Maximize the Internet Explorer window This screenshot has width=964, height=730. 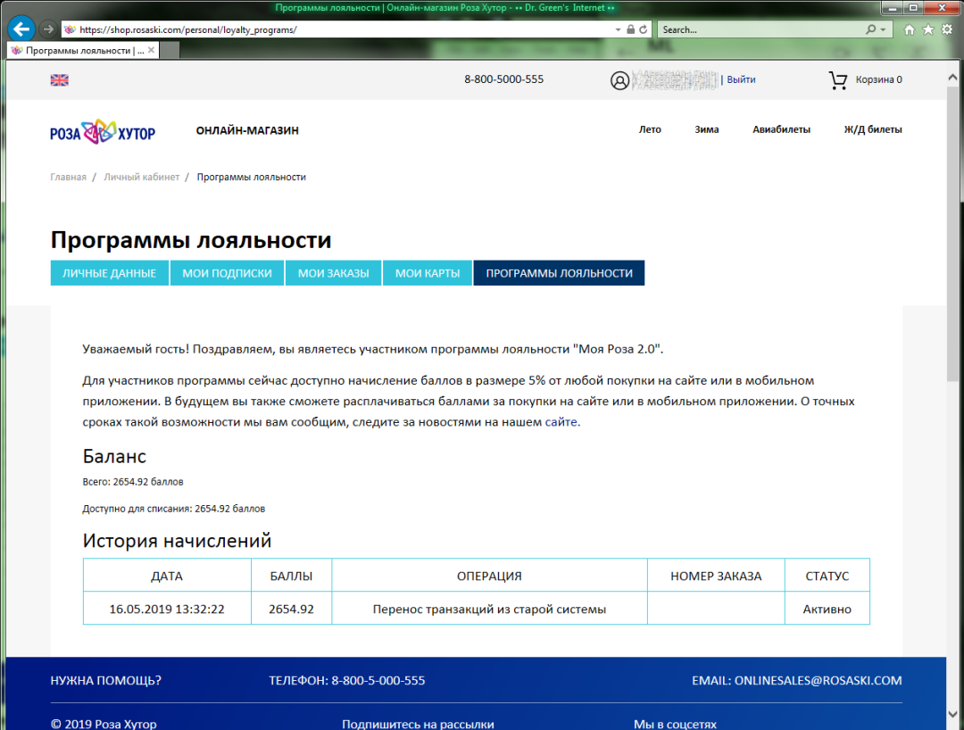[914, 8]
